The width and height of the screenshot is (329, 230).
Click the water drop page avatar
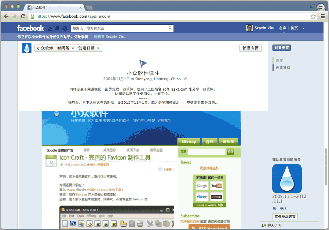tap(27, 48)
